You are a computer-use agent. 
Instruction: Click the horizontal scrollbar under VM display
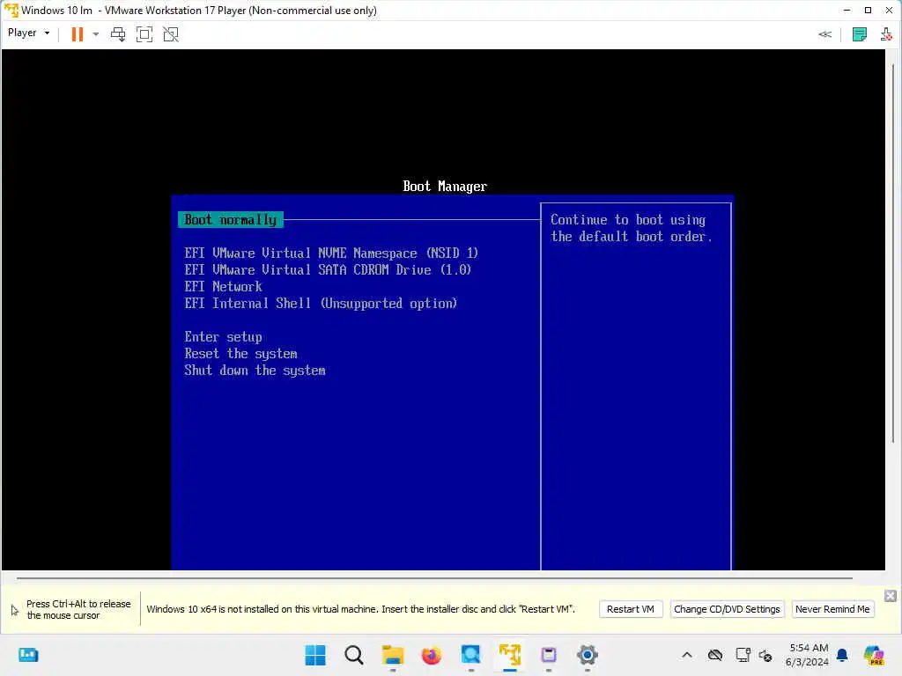(x=434, y=577)
